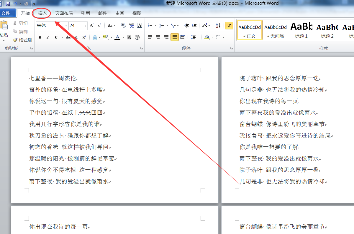Viewport: 354px width, 234px height.
Task: Clear formatting with the eraser icon
Action: pos(124,26)
